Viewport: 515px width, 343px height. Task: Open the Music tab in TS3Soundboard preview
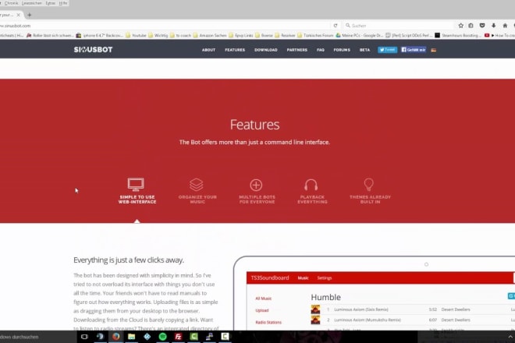click(x=303, y=278)
